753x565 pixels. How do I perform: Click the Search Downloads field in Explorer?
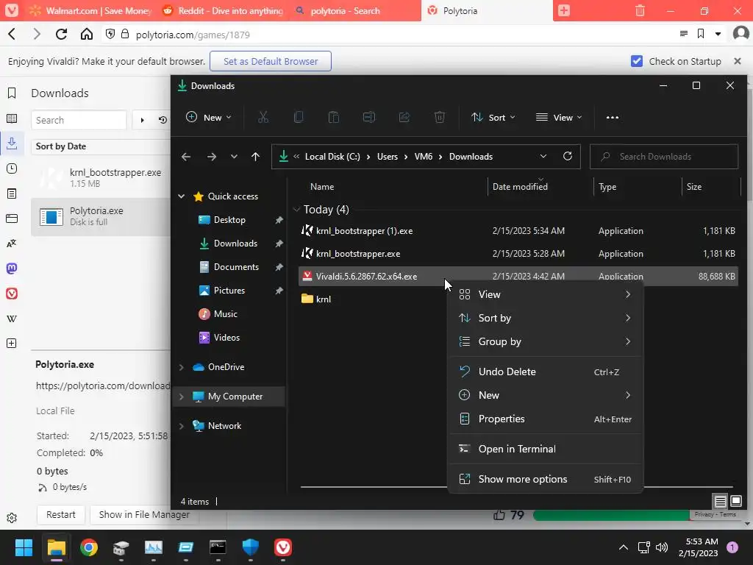(664, 157)
